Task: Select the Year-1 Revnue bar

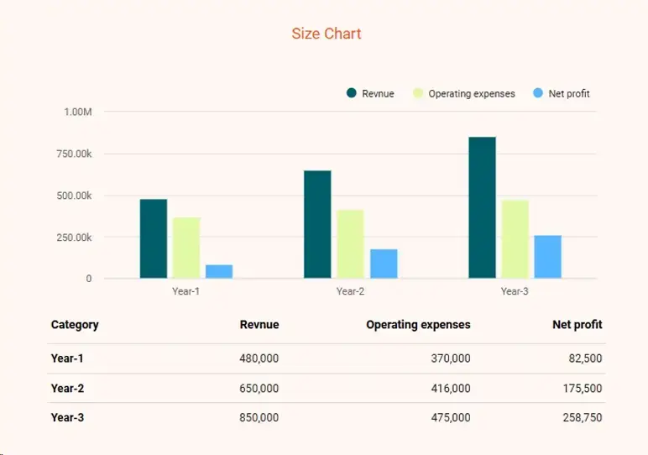Action: pyautogui.click(x=154, y=239)
